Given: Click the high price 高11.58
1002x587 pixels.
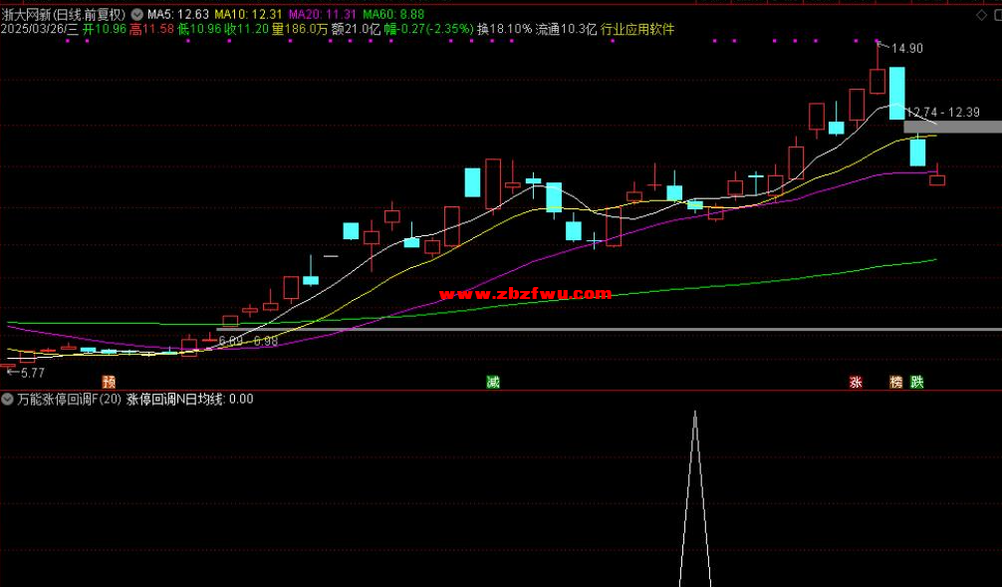Looking at the screenshot, I should click(x=151, y=29).
